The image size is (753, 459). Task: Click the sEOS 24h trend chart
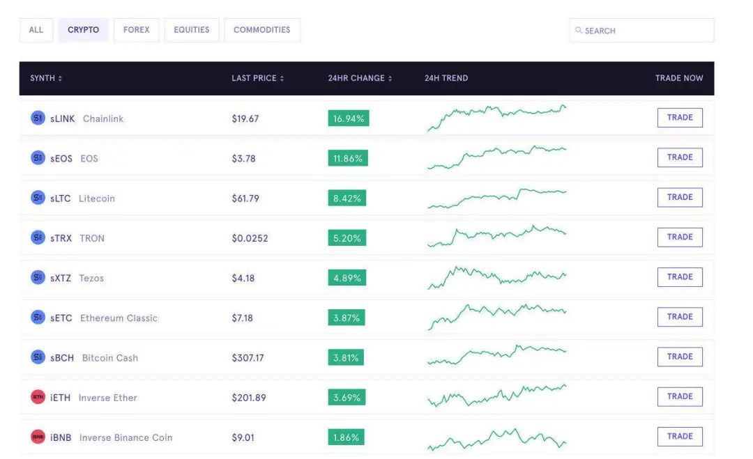point(497,157)
